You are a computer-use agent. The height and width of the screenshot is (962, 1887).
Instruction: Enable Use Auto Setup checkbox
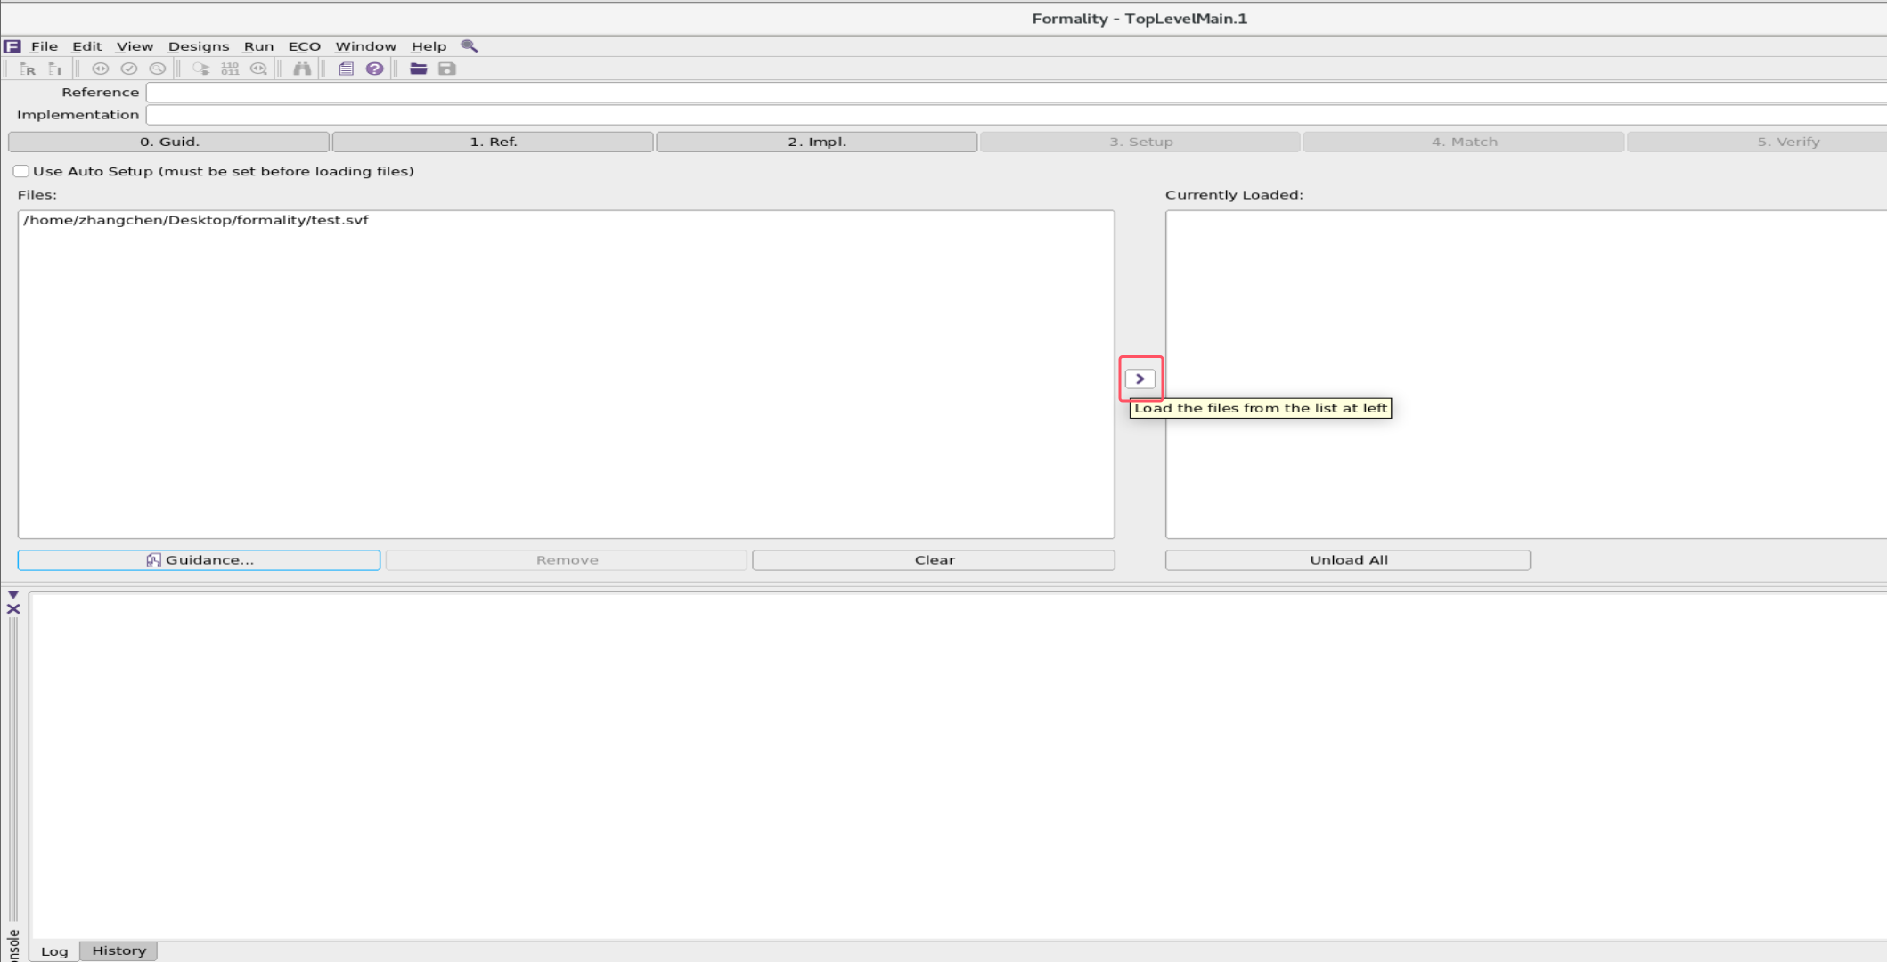point(20,171)
